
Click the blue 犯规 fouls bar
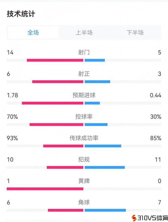click(105, 168)
